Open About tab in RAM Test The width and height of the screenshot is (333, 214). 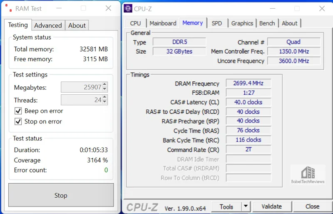[x=77, y=25]
